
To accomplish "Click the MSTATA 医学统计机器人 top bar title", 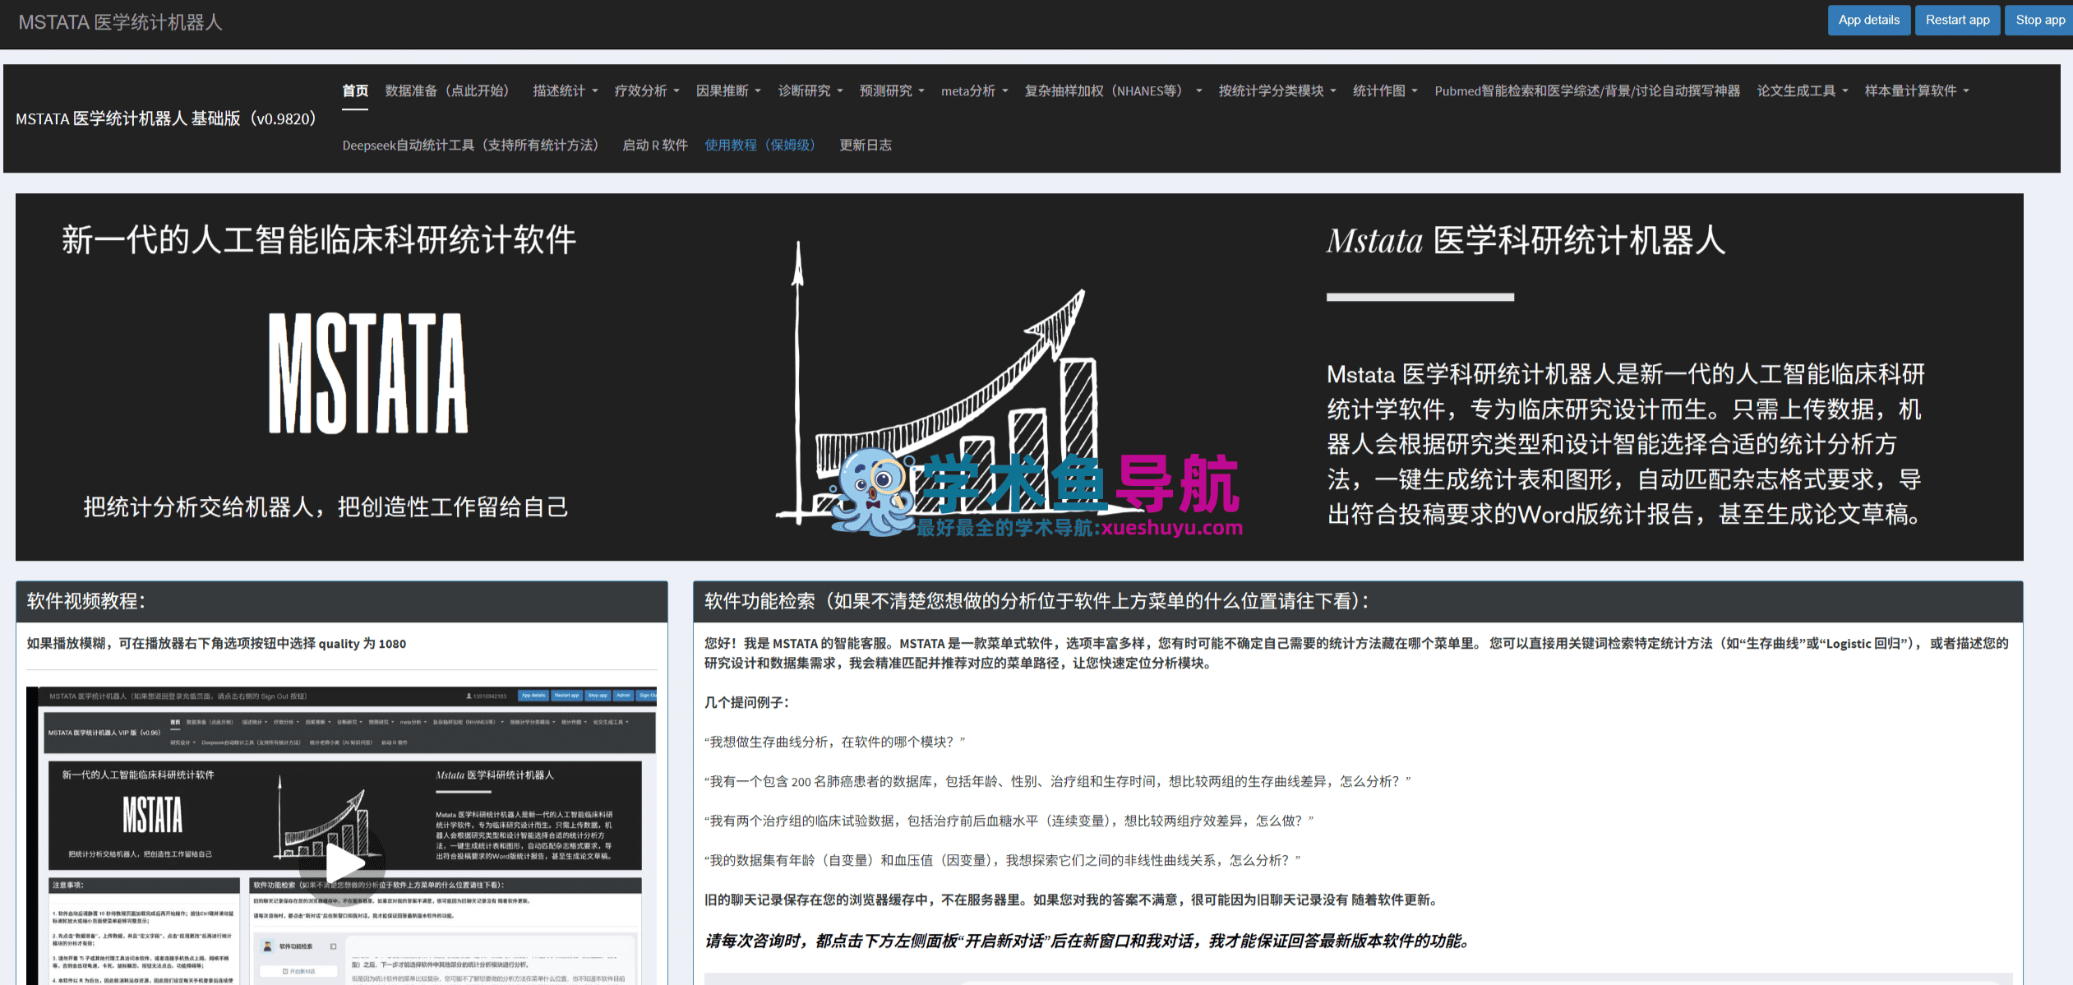I will (120, 23).
